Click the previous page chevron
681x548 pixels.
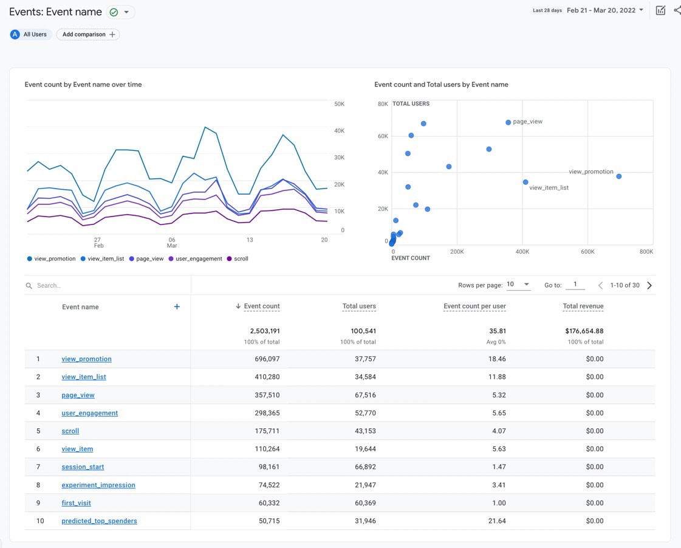pos(600,285)
